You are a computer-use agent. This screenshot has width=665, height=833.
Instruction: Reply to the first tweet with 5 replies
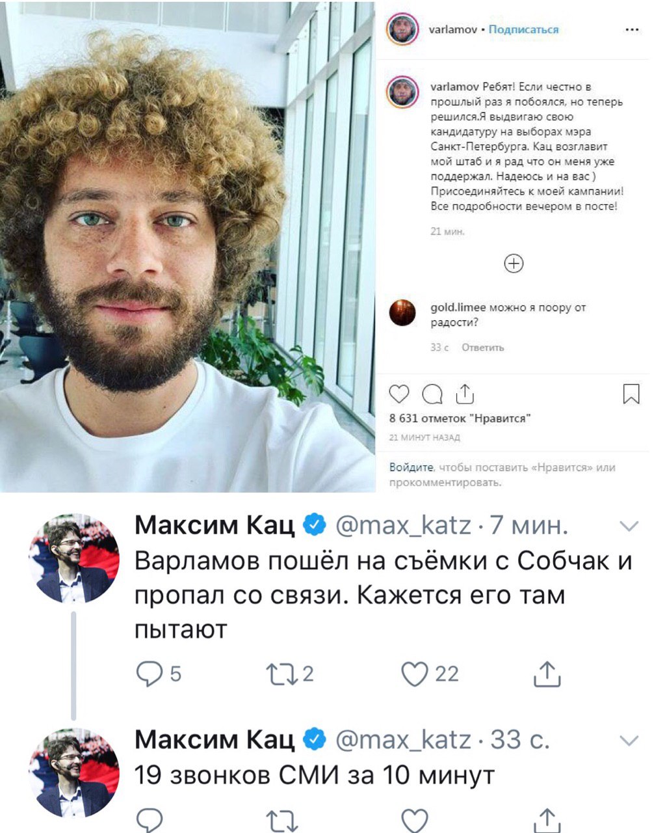[x=150, y=674]
